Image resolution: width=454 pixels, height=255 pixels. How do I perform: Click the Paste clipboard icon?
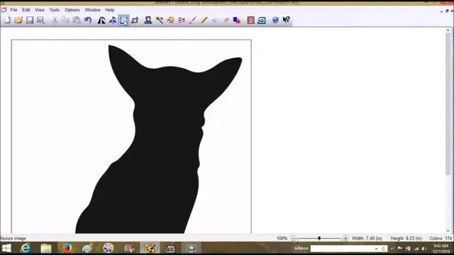click(x=77, y=20)
